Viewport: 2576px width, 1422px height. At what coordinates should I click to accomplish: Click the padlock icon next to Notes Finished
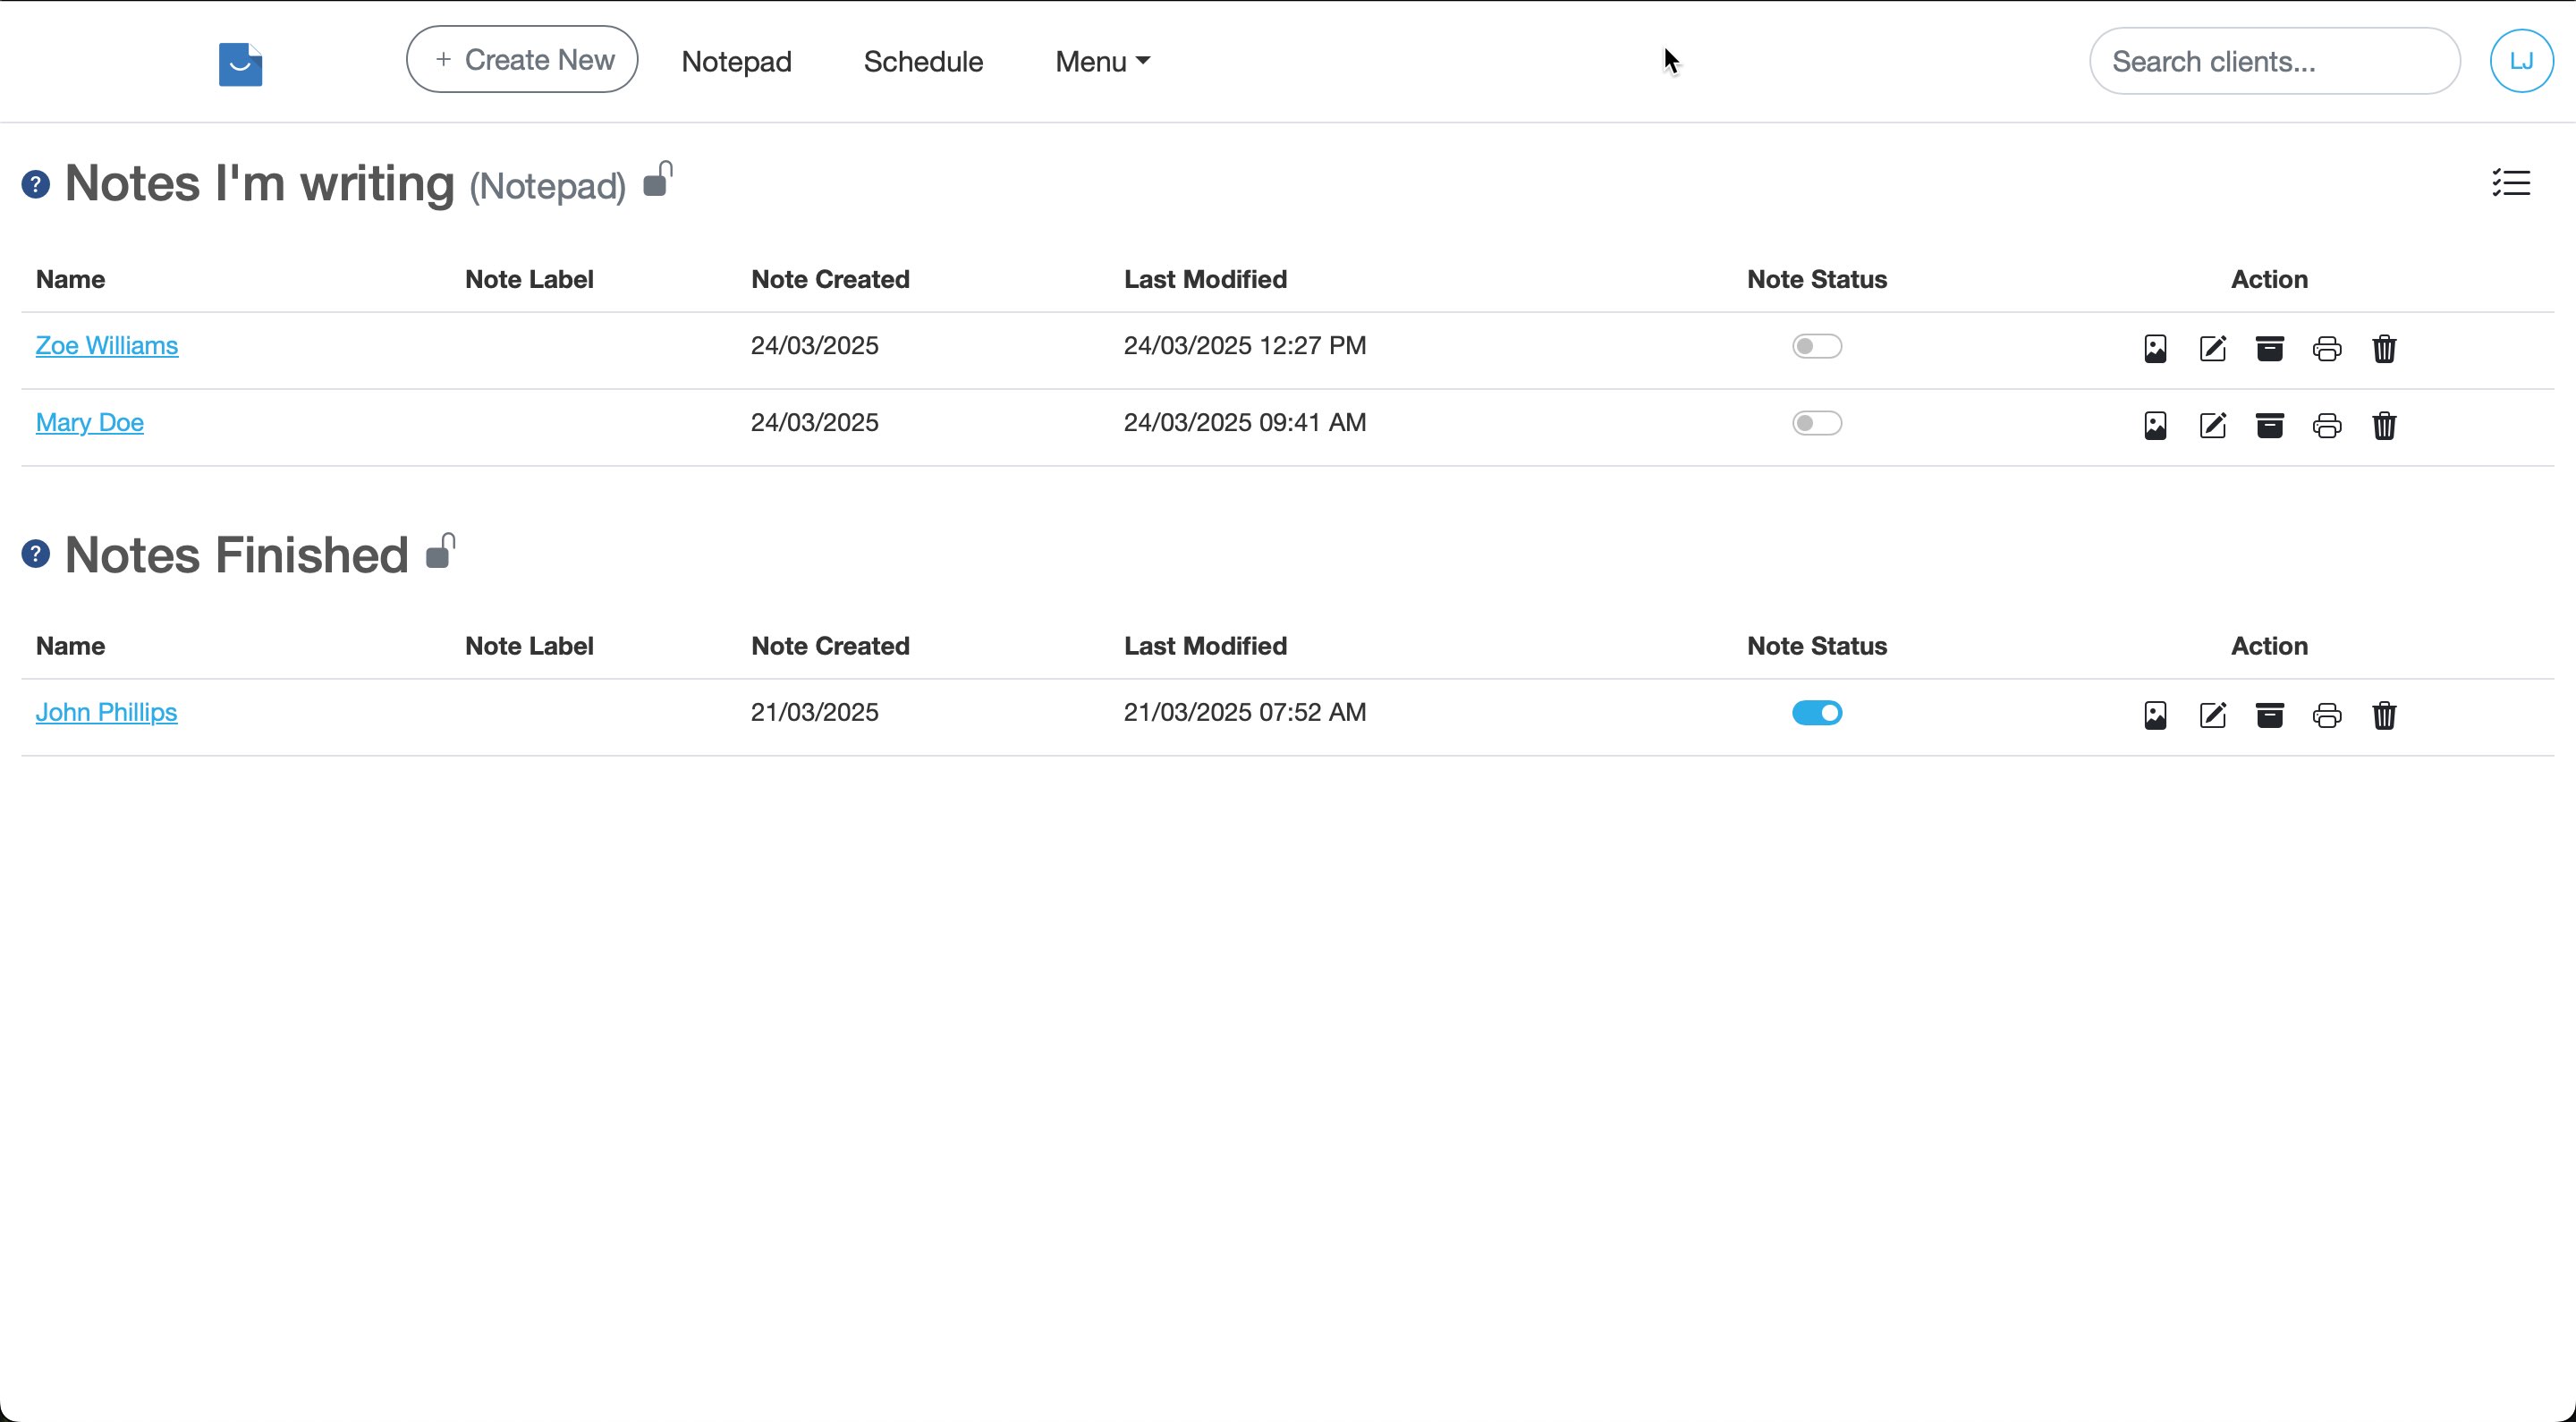(440, 550)
